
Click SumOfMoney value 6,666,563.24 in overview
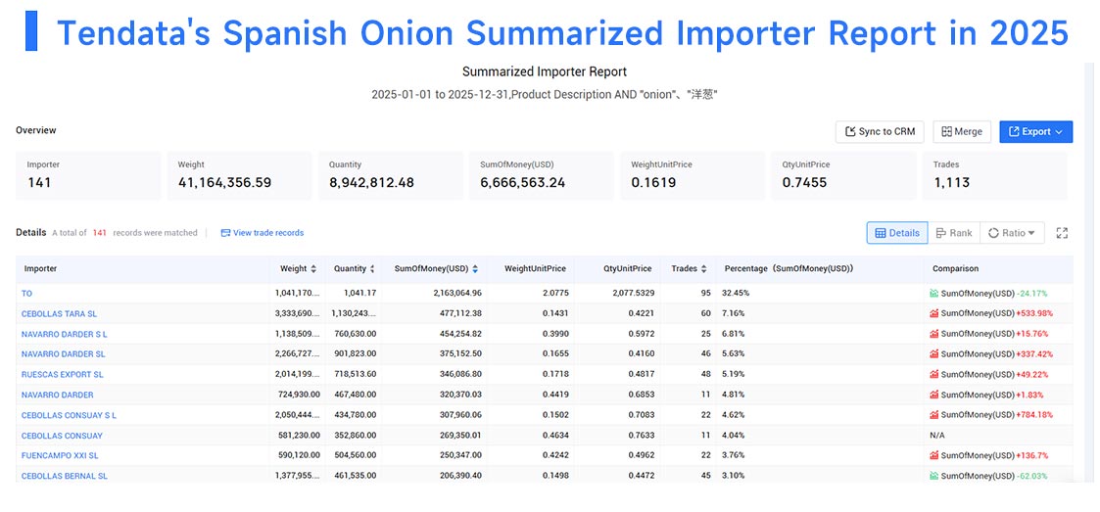(523, 183)
